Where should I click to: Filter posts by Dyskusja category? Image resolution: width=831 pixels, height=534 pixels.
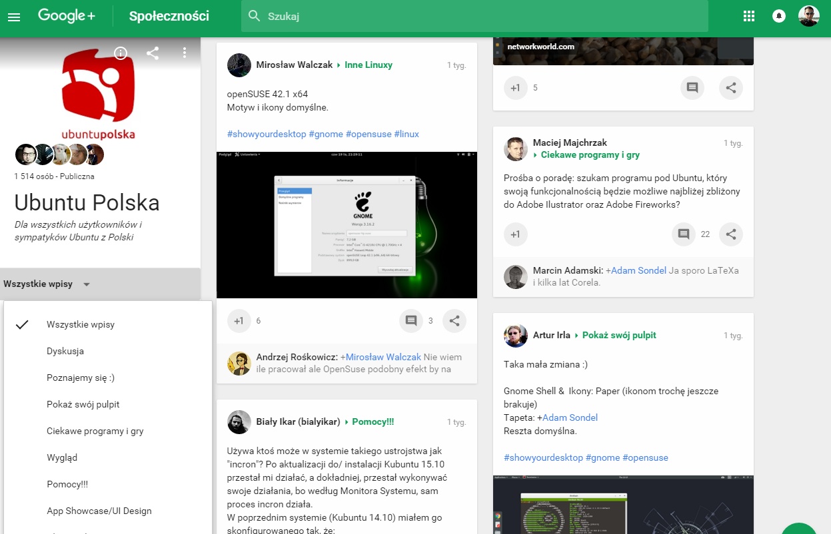[108, 352]
